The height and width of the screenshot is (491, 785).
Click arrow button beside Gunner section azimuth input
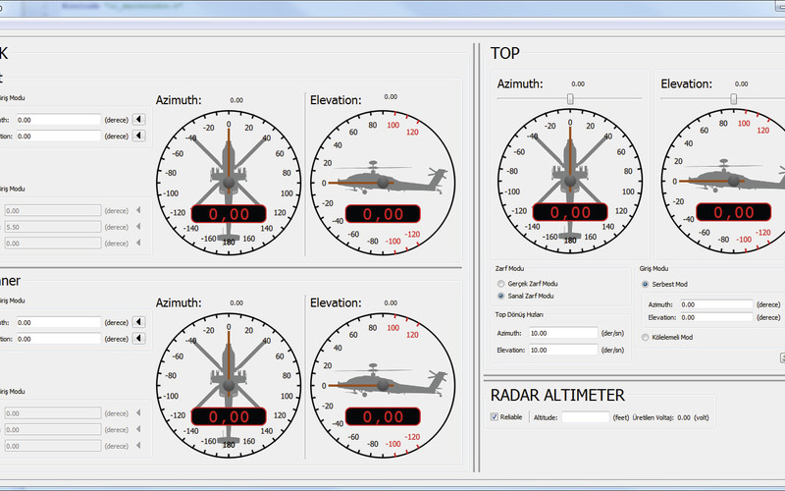click(139, 322)
